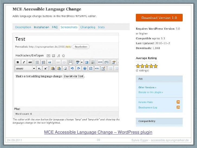Click the 'Hochladen/Einfügen' label

[x=29, y=56]
